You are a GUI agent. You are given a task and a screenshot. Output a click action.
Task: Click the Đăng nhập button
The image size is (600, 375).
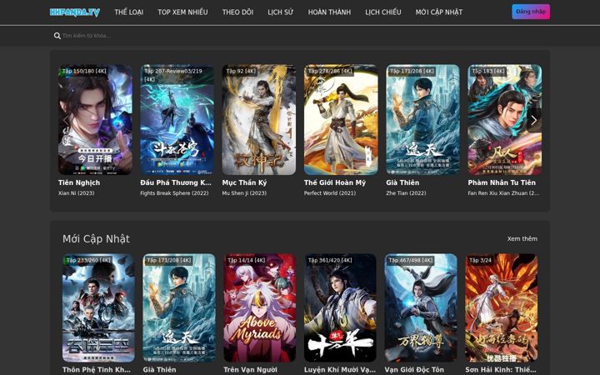(x=531, y=12)
